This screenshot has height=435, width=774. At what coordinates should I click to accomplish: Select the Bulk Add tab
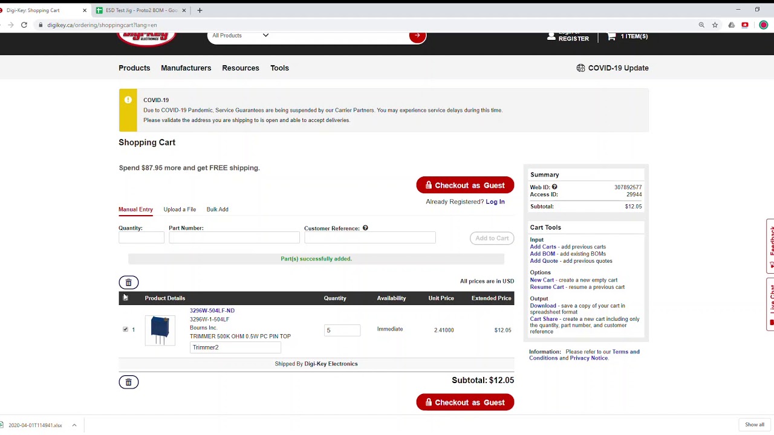pos(218,209)
